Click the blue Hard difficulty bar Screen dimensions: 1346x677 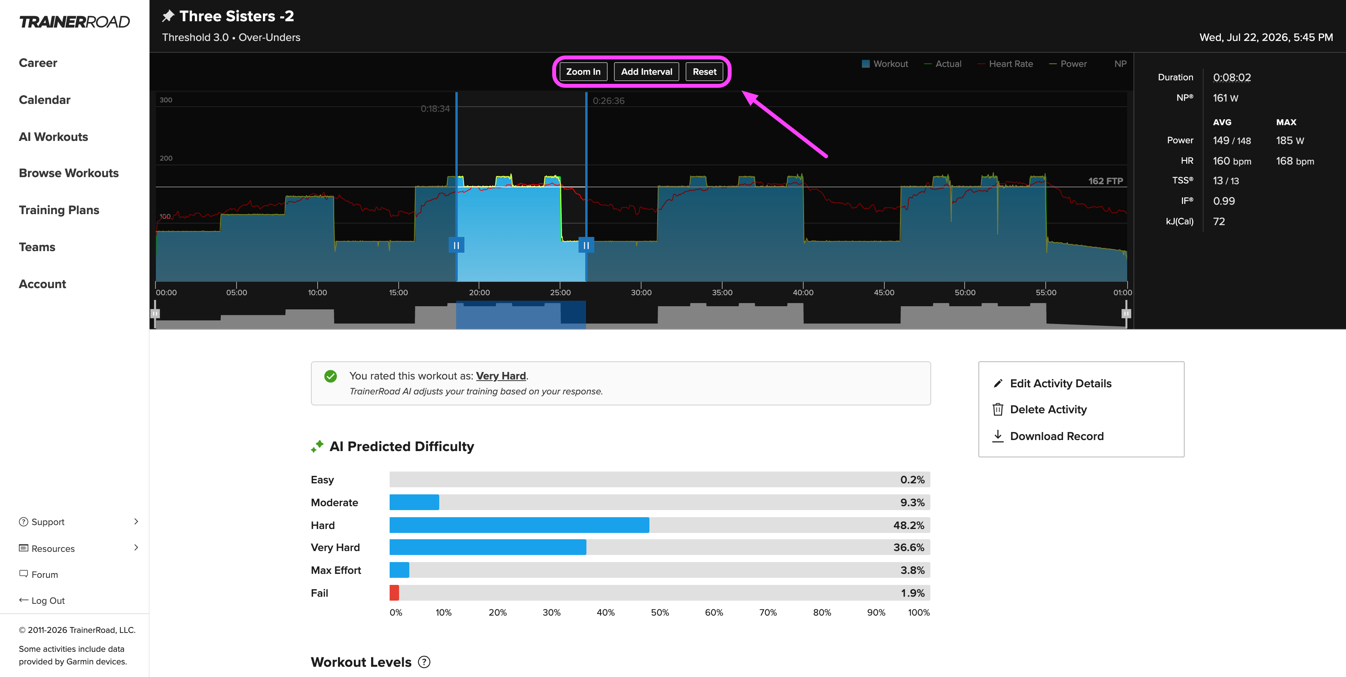(x=520, y=525)
